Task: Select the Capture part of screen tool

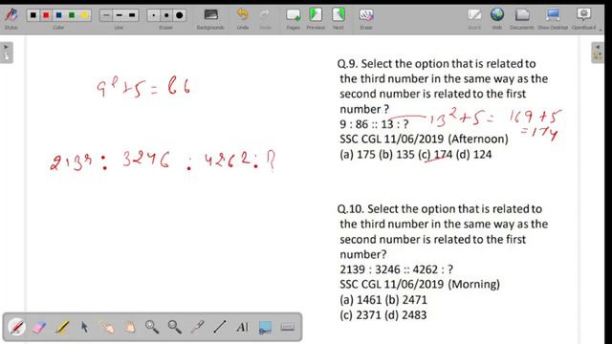Action: pos(265,327)
